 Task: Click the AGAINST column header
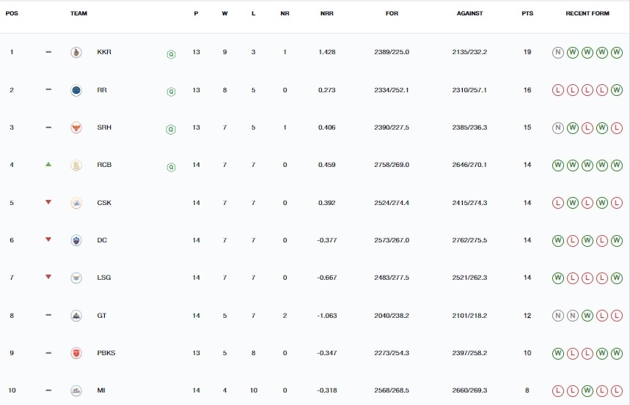(x=469, y=13)
